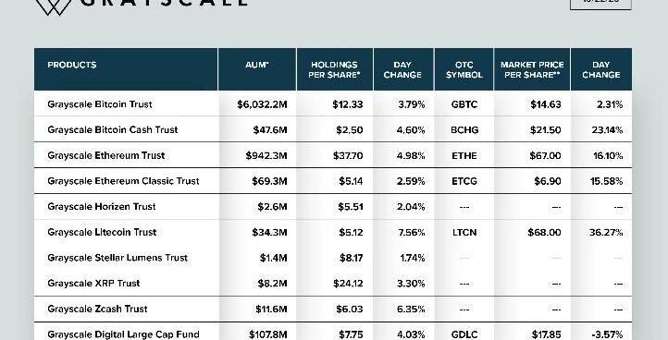Click the GBTC ticker symbol

point(464,104)
